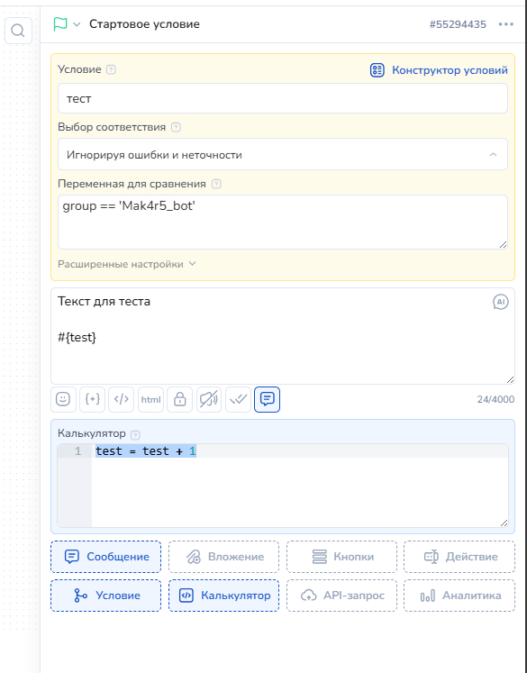Open the emoji picker icon
This screenshot has width=527, height=673.
click(63, 399)
